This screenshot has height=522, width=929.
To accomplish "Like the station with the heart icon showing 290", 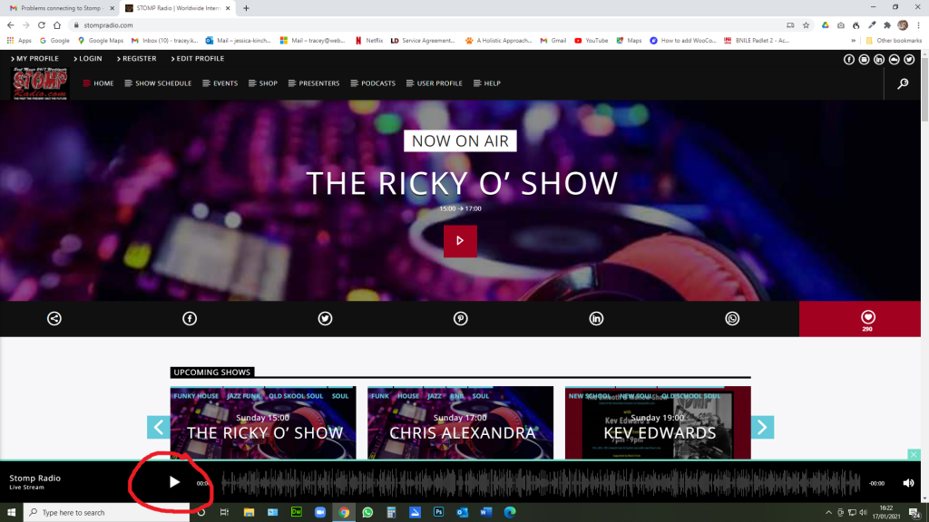I will (868, 318).
